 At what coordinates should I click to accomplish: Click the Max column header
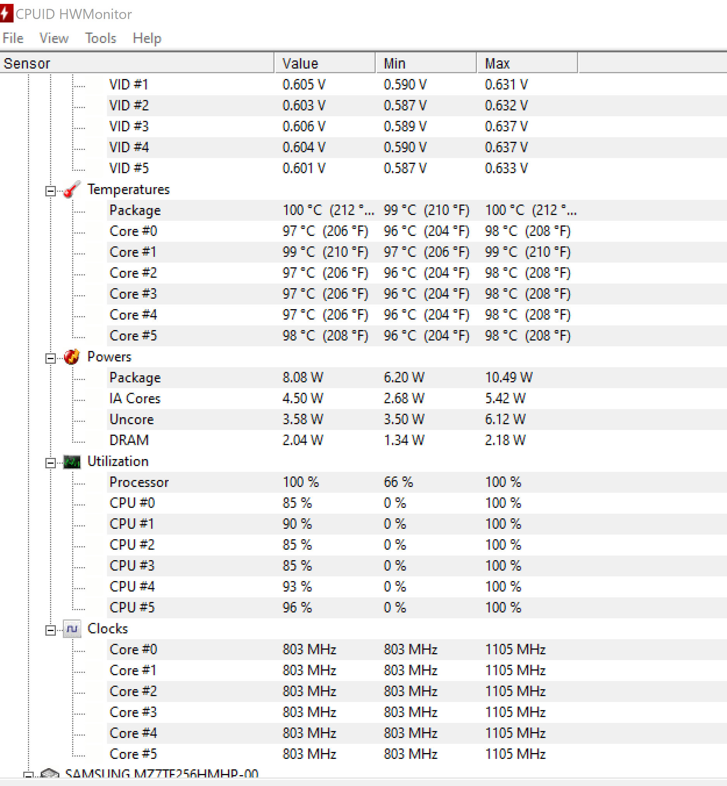point(528,63)
